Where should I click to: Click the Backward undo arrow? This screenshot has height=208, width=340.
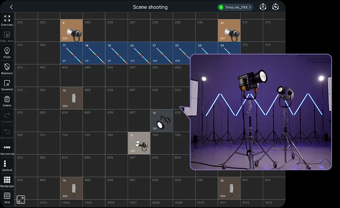click(x=7, y=133)
